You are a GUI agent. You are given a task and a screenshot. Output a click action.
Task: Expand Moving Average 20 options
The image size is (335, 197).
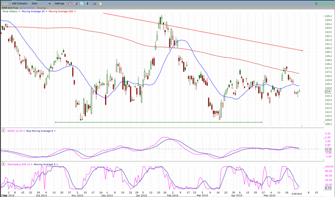[46, 12]
